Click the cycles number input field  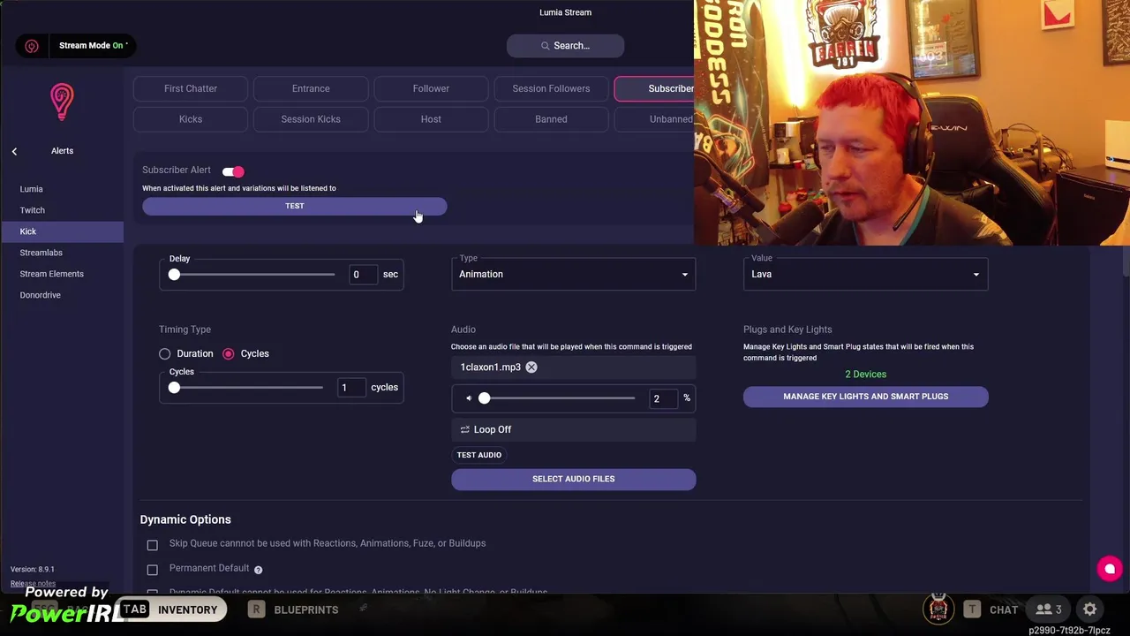click(x=350, y=388)
